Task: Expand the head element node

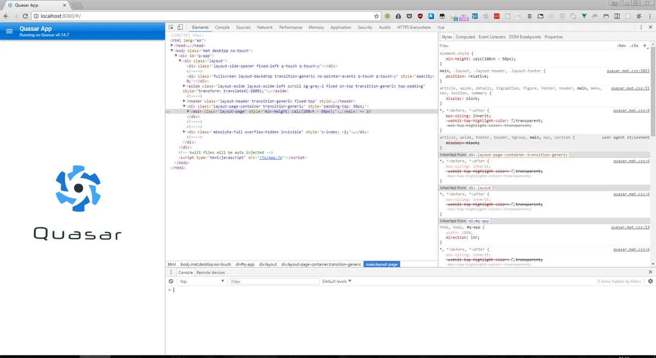Action: (172, 46)
